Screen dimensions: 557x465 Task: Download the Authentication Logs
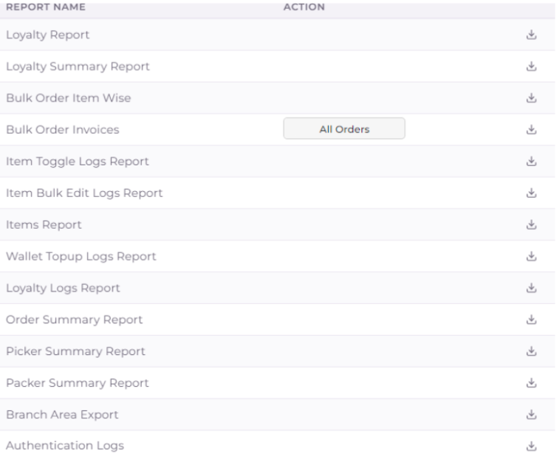tap(530, 447)
